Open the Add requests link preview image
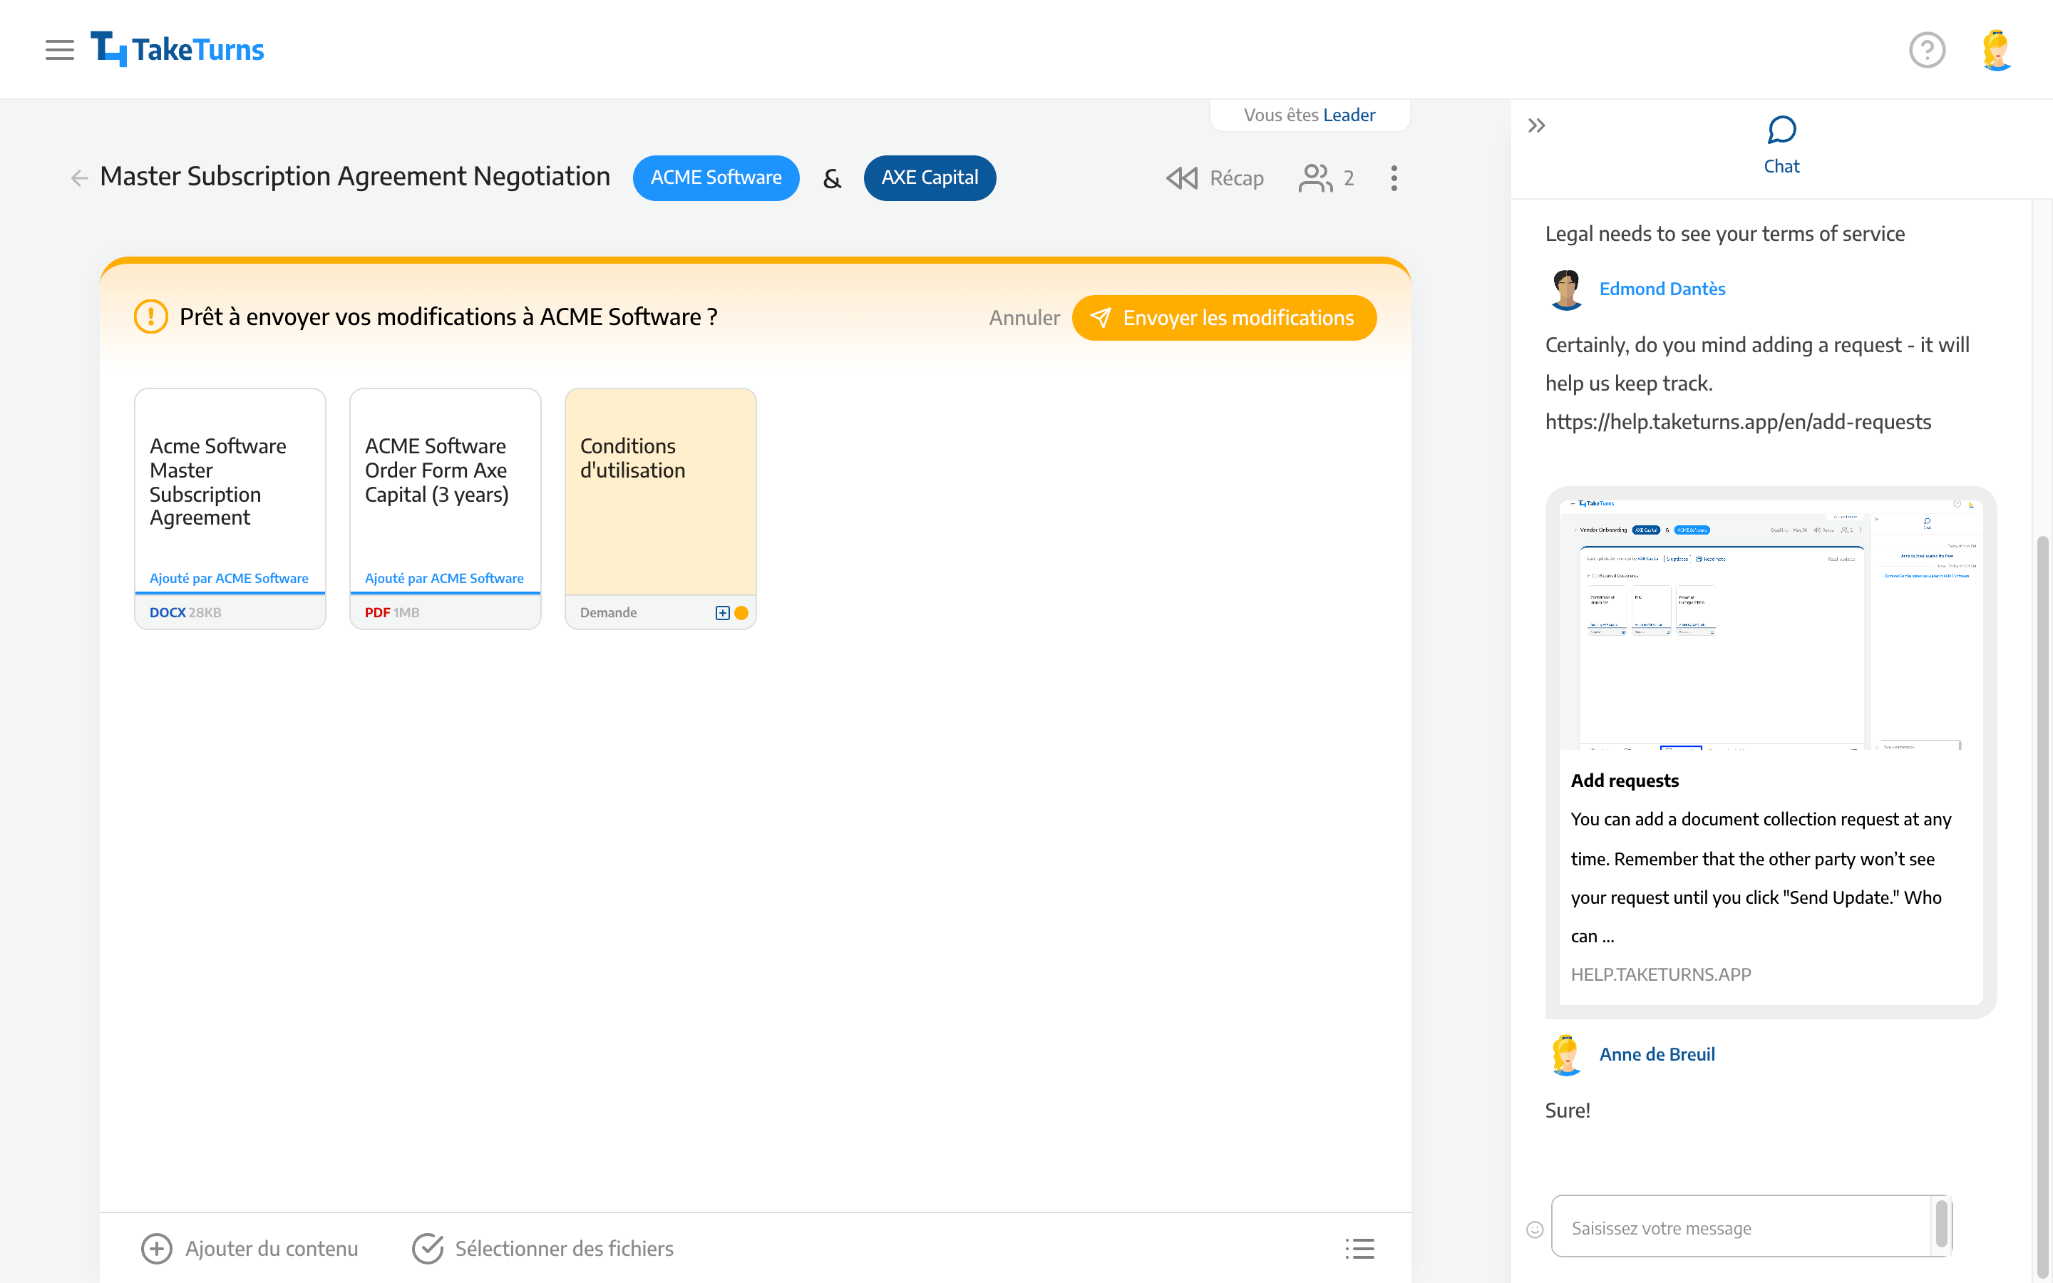The width and height of the screenshot is (2053, 1283). tap(1771, 624)
